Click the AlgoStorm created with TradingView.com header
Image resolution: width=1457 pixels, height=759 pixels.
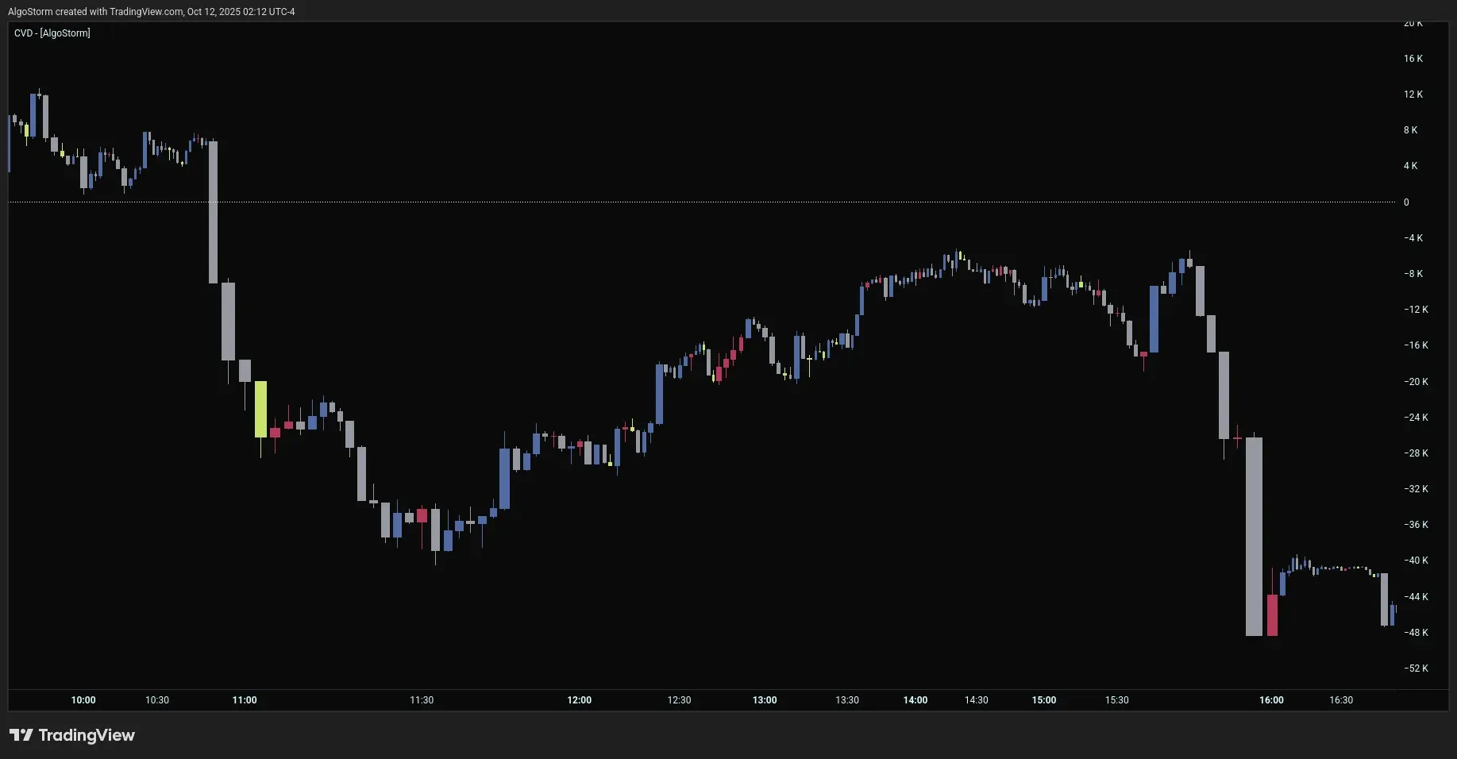151,12
